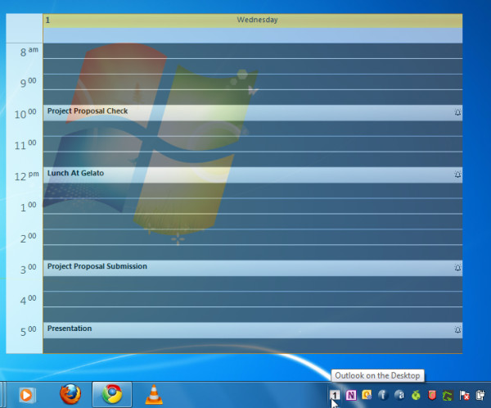This screenshot has height=408, width=491.
Task: Click the 9:00 time label
Action: 28,83
